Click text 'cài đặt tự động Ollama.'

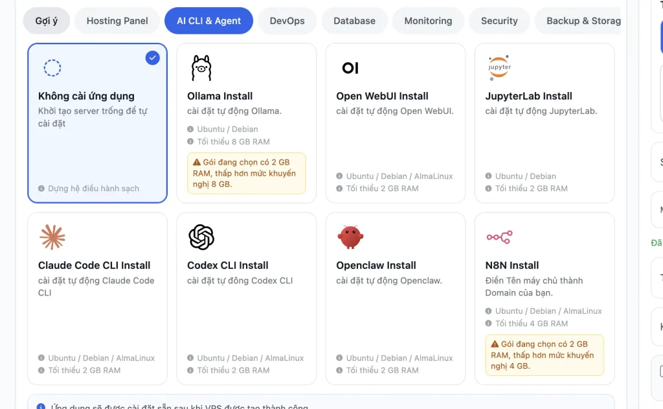click(x=234, y=111)
